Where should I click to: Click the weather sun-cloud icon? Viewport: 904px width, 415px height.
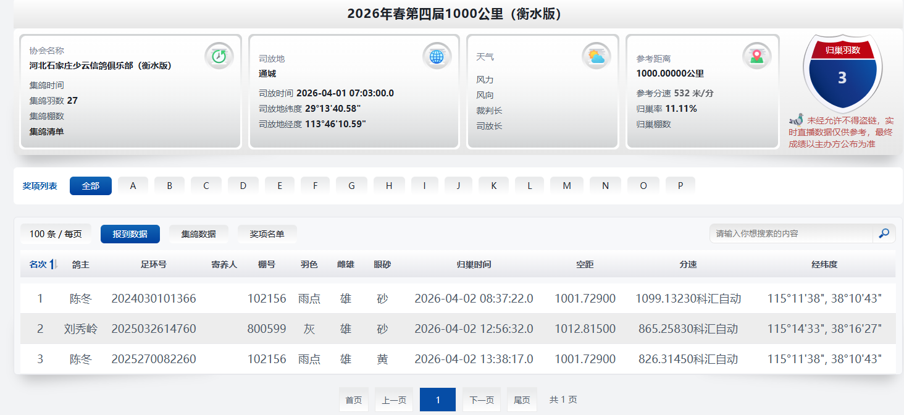click(x=596, y=56)
